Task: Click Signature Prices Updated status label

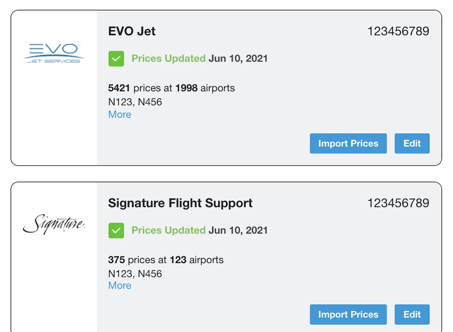Action: [x=168, y=231]
